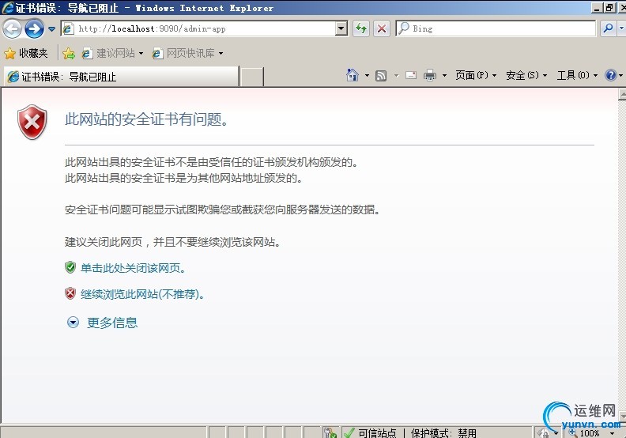Open the 页面(P) Page menu

point(476,75)
